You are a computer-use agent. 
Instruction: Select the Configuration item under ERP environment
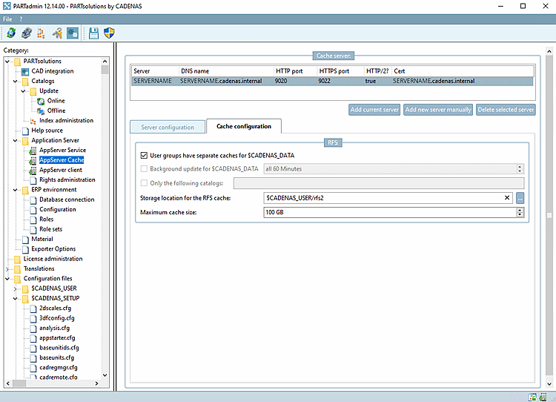(x=57, y=209)
